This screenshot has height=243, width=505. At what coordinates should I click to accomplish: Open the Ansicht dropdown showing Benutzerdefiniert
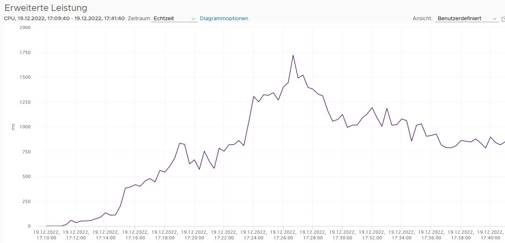[x=467, y=19]
